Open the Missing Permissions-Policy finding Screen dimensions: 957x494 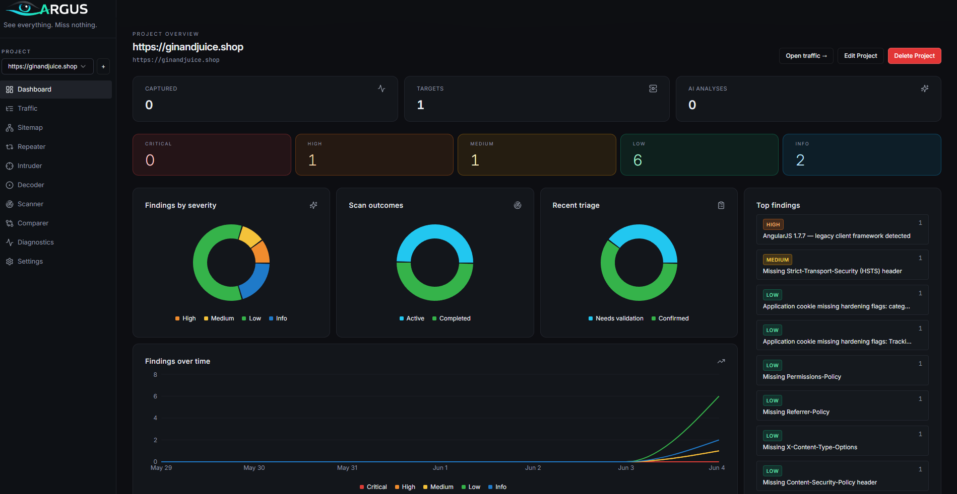pyautogui.click(x=842, y=370)
